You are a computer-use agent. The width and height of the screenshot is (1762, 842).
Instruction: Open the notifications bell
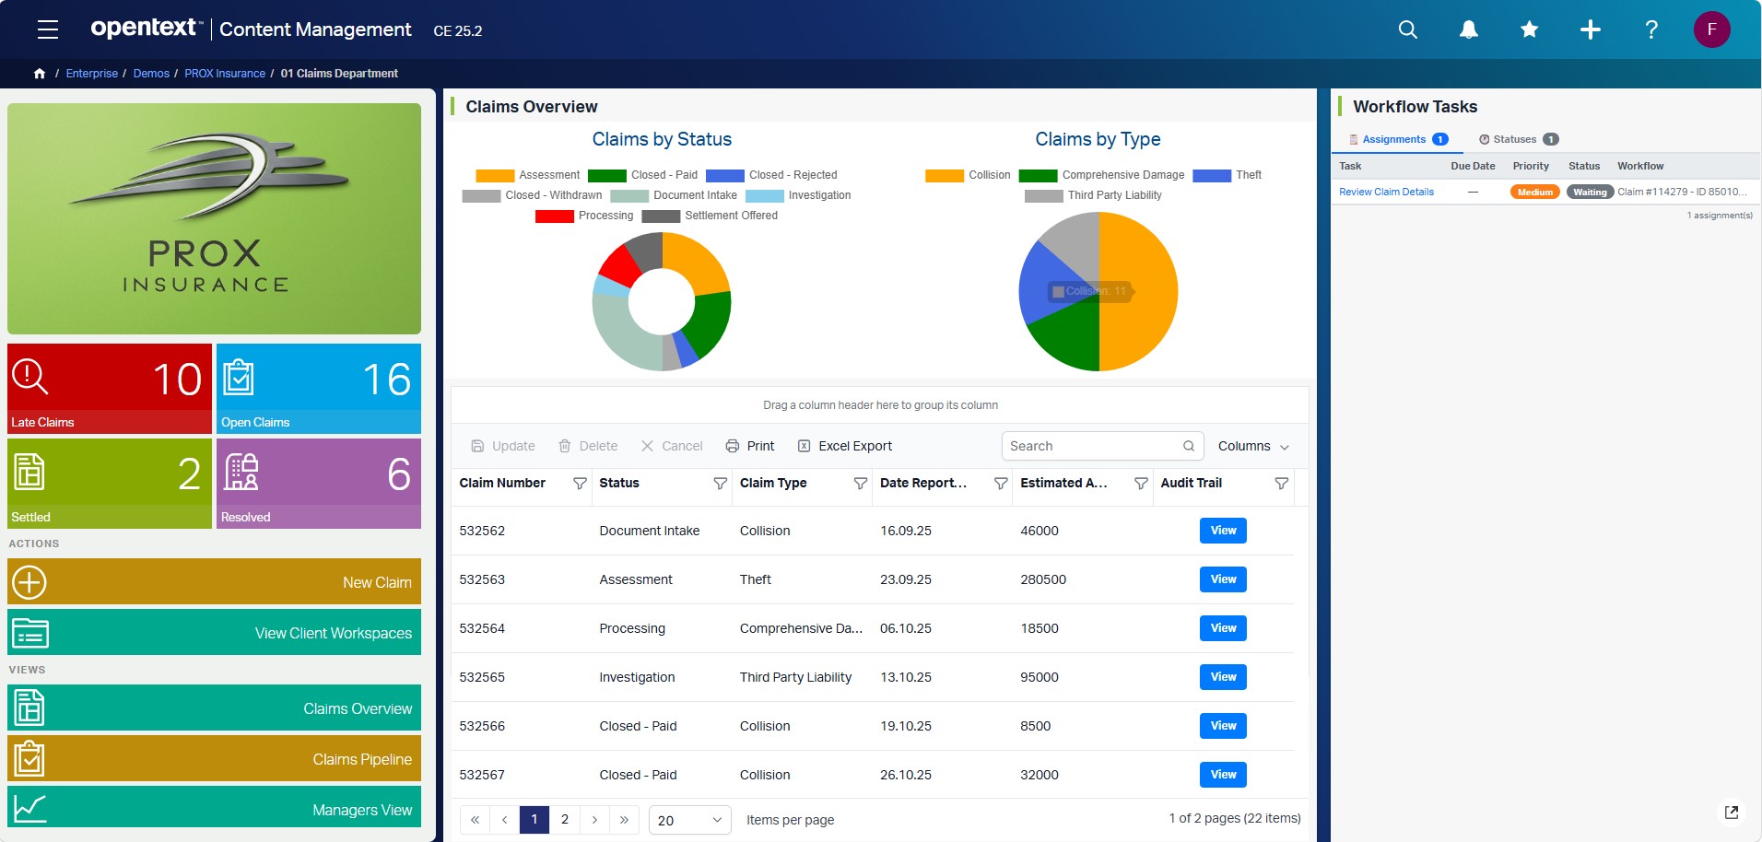(1469, 29)
